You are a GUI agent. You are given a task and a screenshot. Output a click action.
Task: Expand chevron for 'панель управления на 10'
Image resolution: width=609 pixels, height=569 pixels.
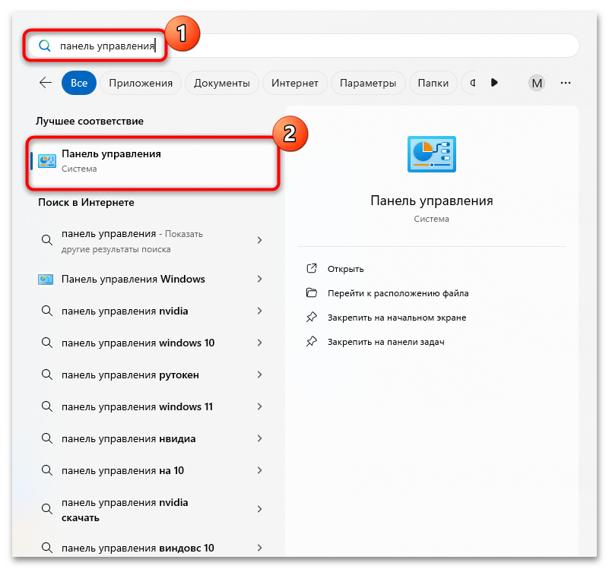tap(259, 470)
